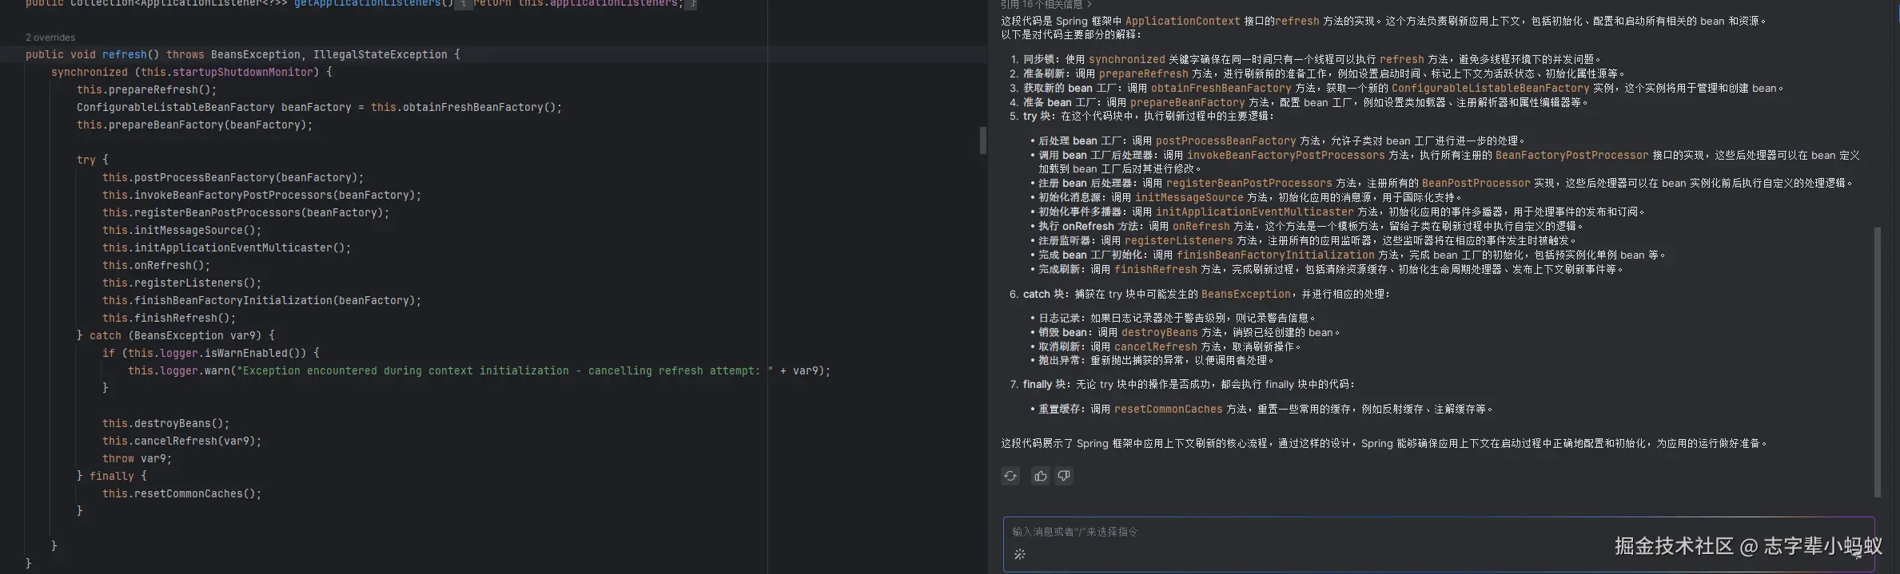Viewport: 1900px width, 574px height.
Task: Click the code editor vertical scrollbar thumb
Action: pyautogui.click(x=983, y=141)
